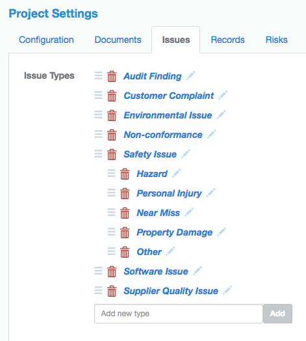Go to the Records tab
Viewport: 306px width, 341px height.
[228, 40]
